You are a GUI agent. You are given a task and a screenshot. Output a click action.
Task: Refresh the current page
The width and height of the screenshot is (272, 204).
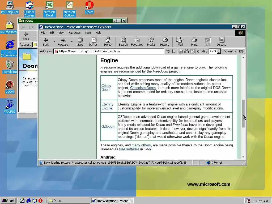94,42
